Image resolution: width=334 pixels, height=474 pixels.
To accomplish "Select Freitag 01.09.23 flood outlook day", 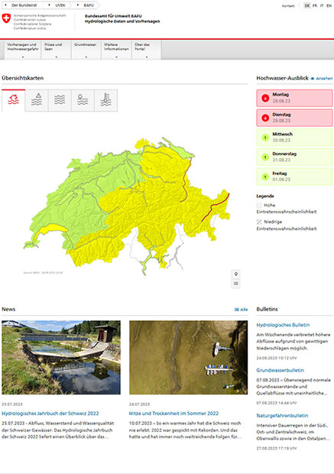I will tap(294, 177).
